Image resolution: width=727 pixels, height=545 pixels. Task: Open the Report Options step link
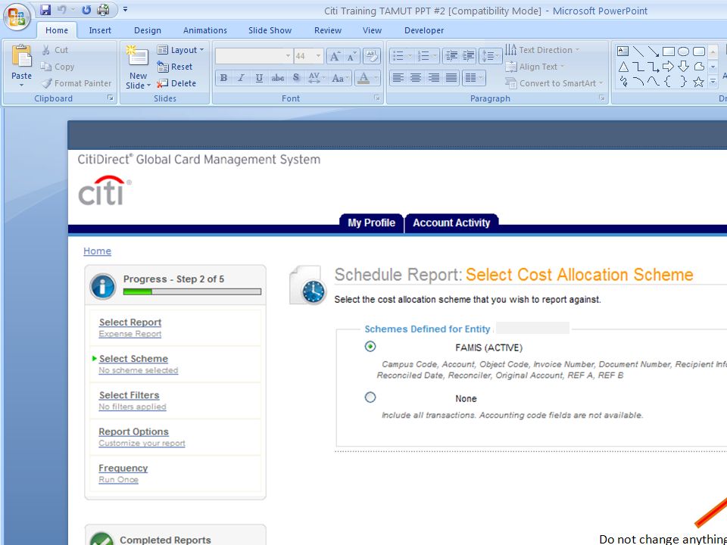pos(133,431)
